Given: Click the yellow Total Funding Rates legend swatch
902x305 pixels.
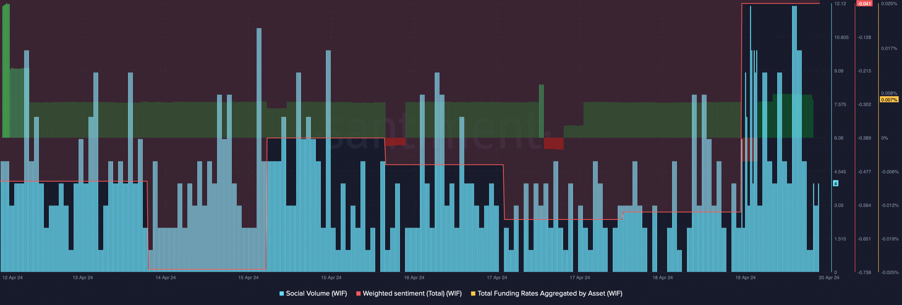Looking at the screenshot, I should pyautogui.click(x=473, y=293).
